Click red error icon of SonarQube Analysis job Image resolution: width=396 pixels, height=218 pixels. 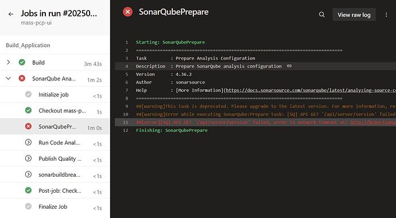(22, 79)
